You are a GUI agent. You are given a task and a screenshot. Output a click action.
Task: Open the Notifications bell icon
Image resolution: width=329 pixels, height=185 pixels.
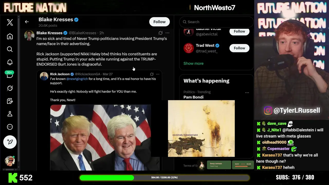click(x=10, y=62)
